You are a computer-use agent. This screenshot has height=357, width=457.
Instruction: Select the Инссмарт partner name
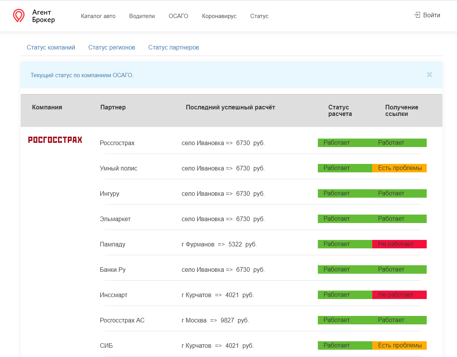(113, 295)
